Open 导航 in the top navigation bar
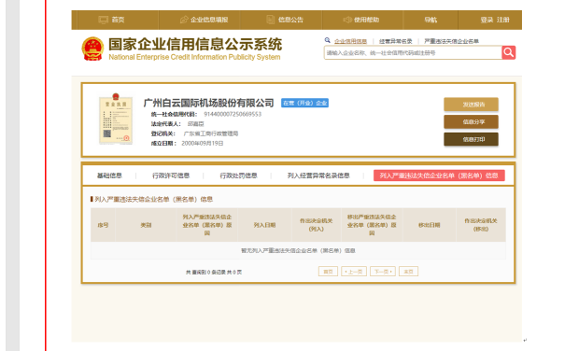 click(431, 20)
